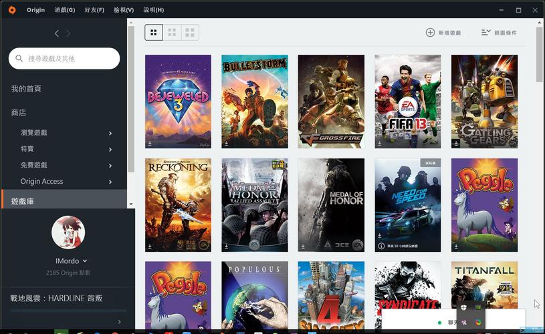Open the 說明(H) menu
The image size is (545, 334).
pos(154,10)
